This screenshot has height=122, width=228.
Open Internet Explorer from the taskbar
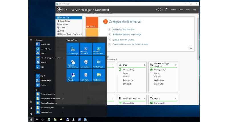(x=49, y=120)
